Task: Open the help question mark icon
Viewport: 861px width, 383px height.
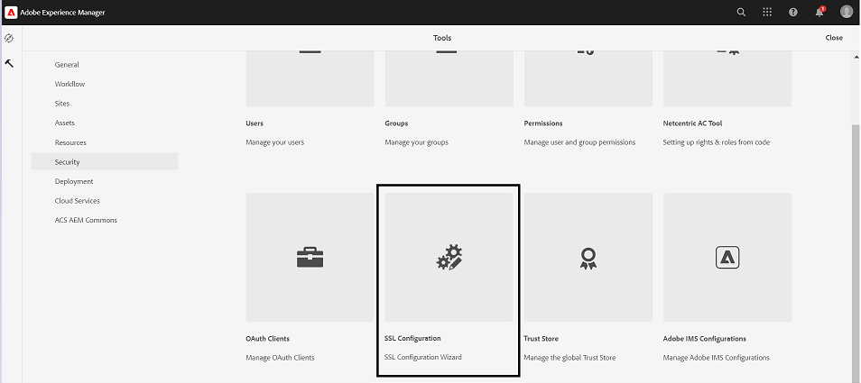Action: (x=793, y=12)
